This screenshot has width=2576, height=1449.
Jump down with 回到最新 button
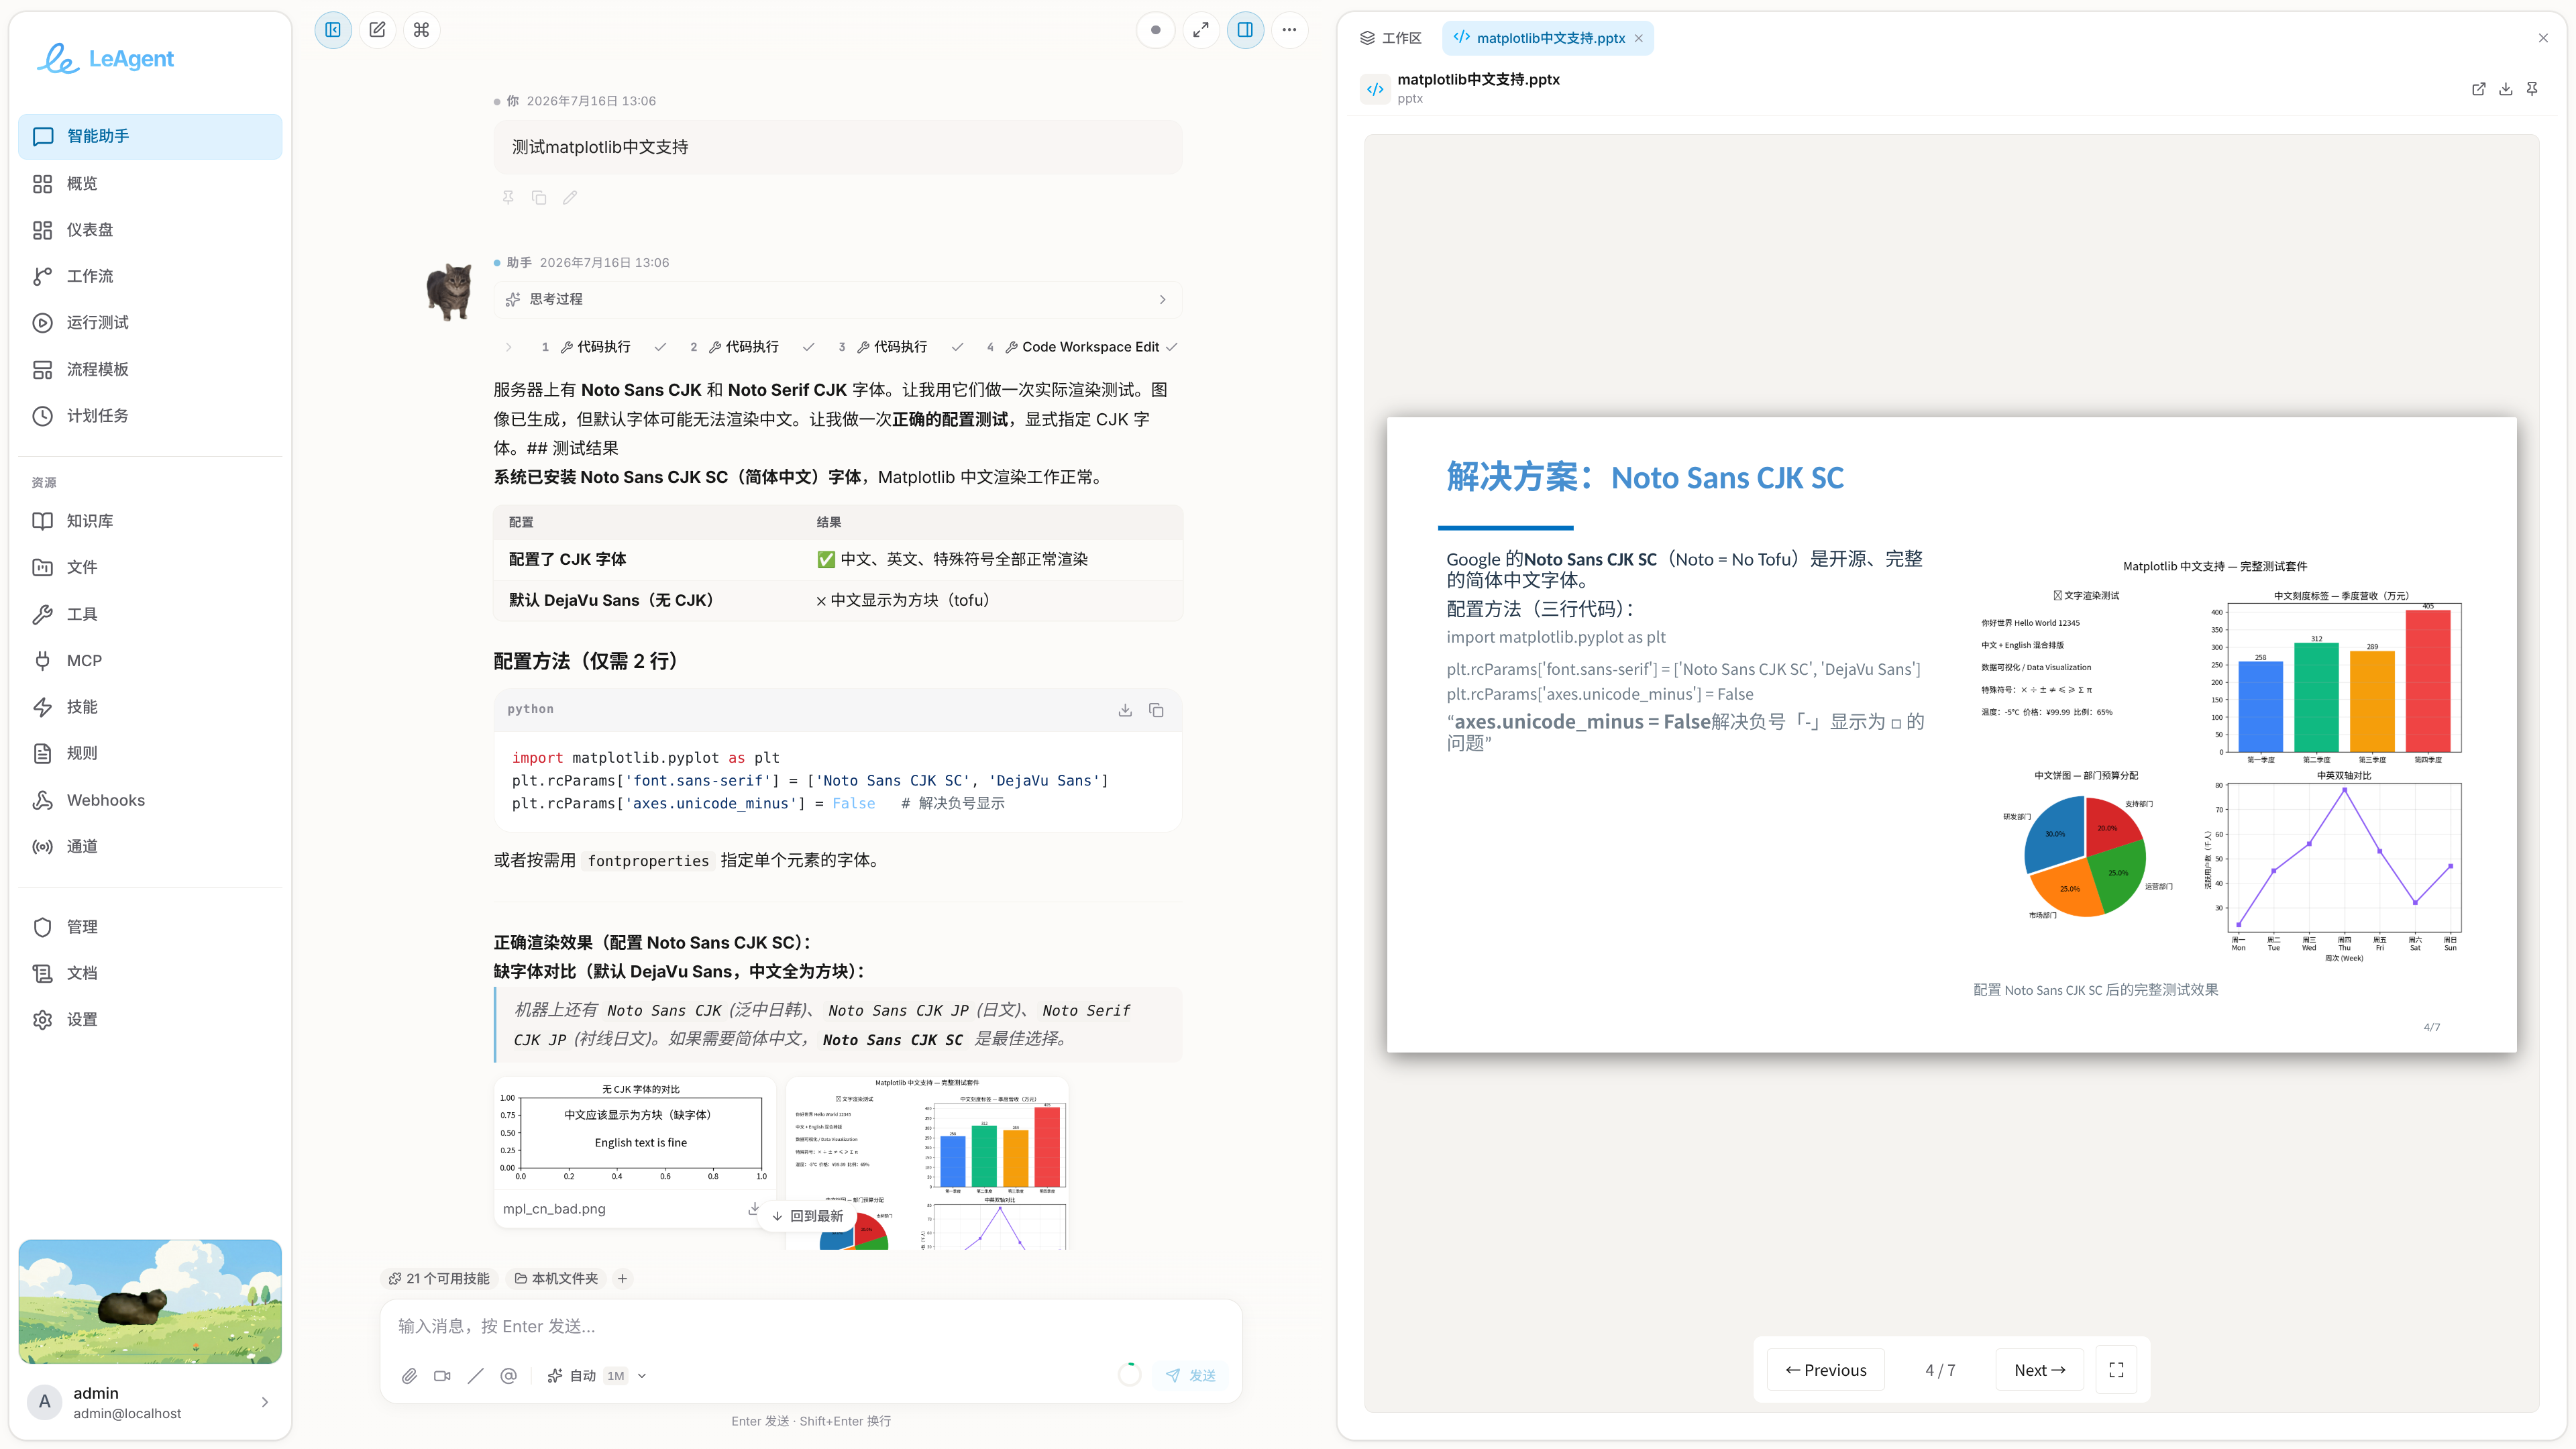point(808,1216)
